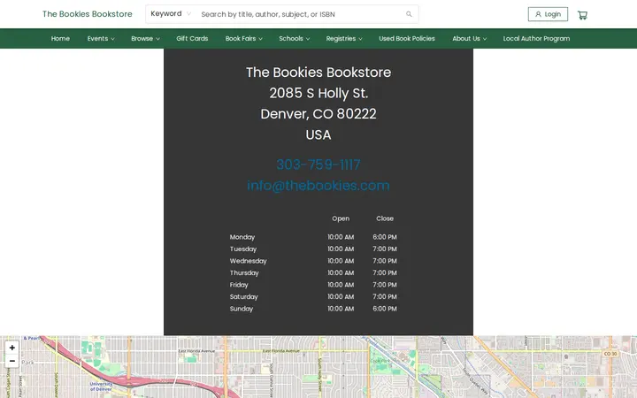Expand the Schools menu

pyautogui.click(x=294, y=39)
